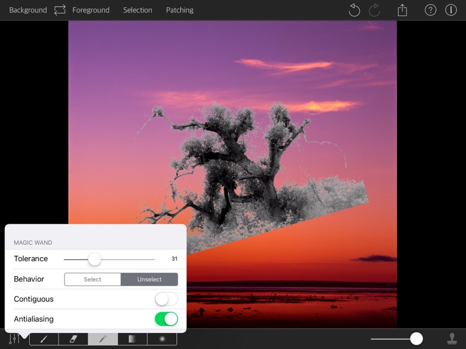Select the Eraser tool
Screen dimensions: 466x349
73,339
